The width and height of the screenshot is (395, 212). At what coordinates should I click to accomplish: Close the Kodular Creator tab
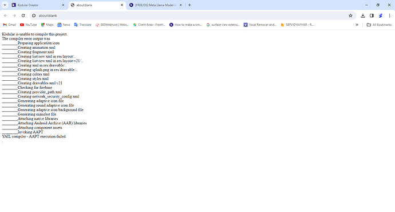(63, 5)
